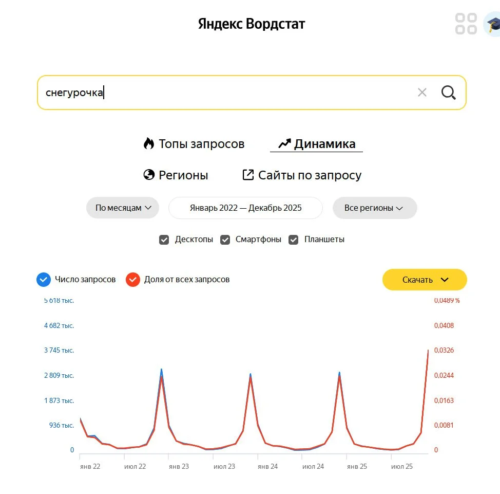
Task: Click the external link icon for sites
Action: coord(248,175)
